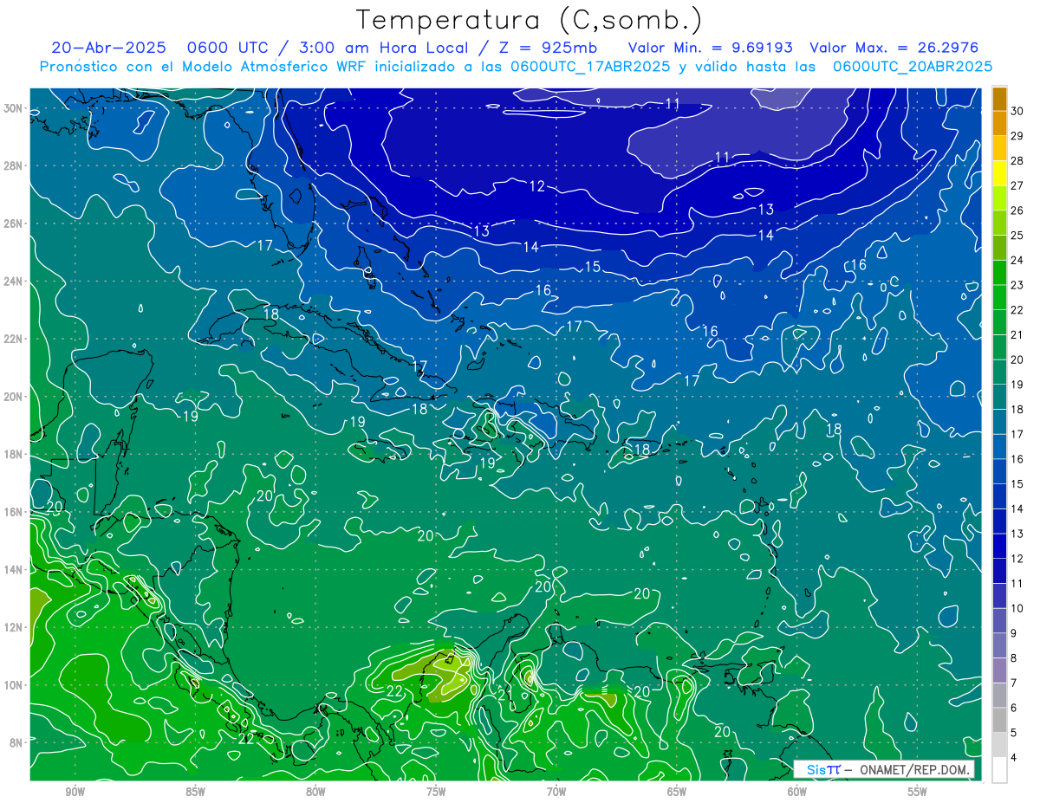The width and height of the screenshot is (1040, 803).
Task: Click the '25' label on the color scale
Action: 1017,236
